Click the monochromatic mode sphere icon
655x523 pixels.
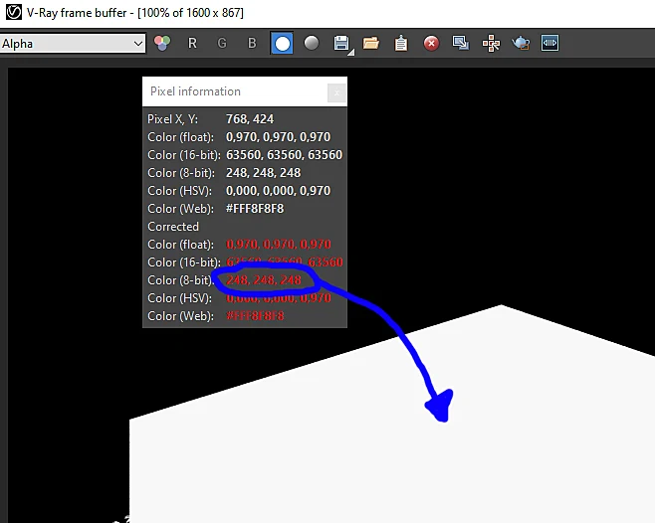[312, 43]
